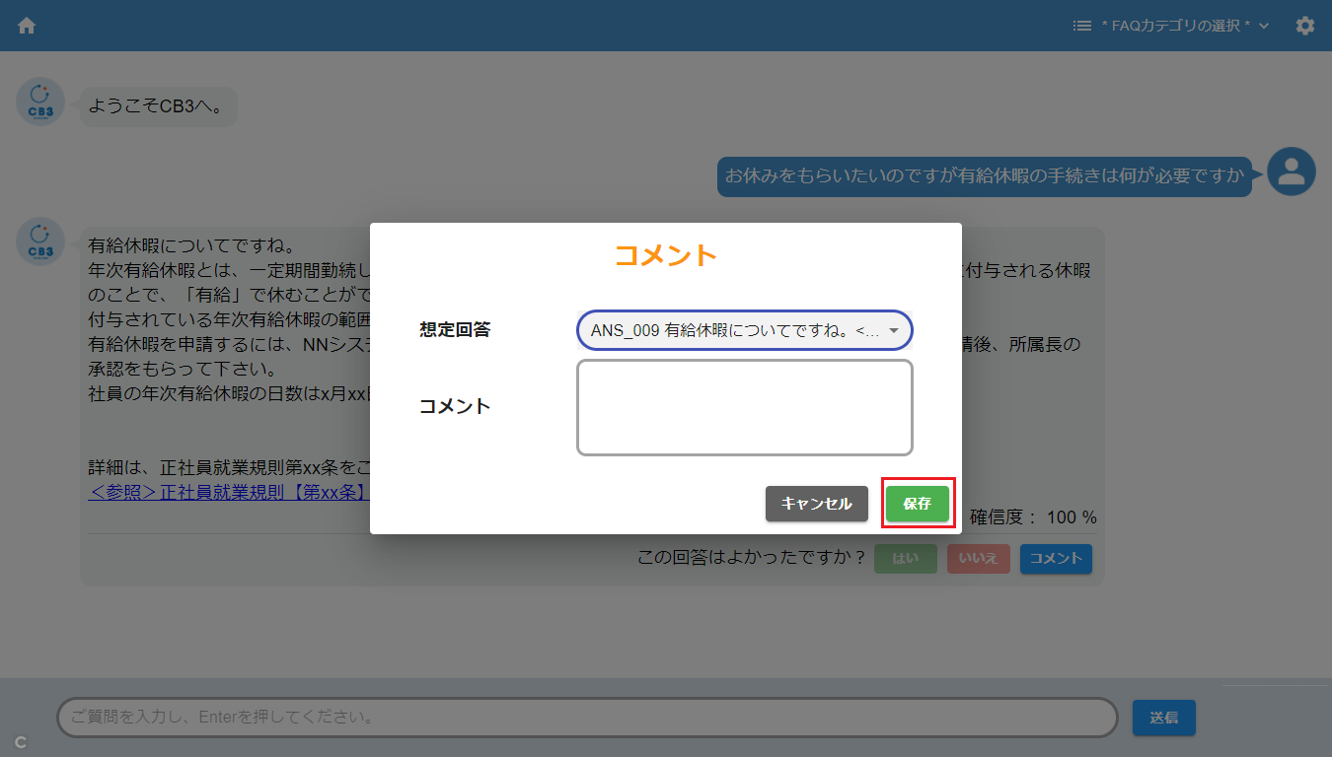Image resolution: width=1332 pixels, height=757 pixels.
Task: Click CB3 bot avatar beside welcome message
Action: [40, 103]
